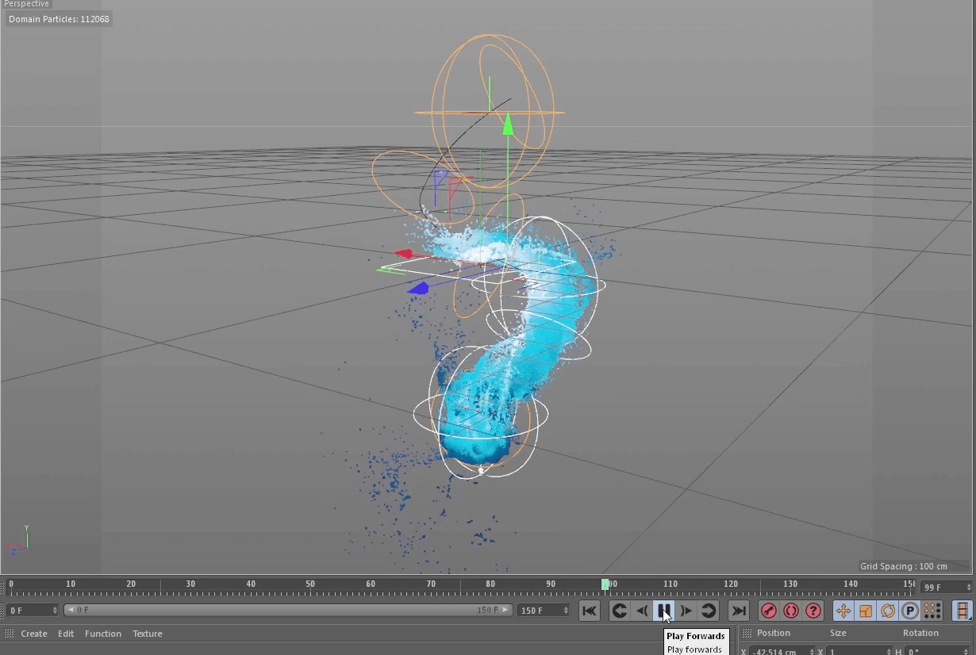Click the Position column header

[774, 633]
